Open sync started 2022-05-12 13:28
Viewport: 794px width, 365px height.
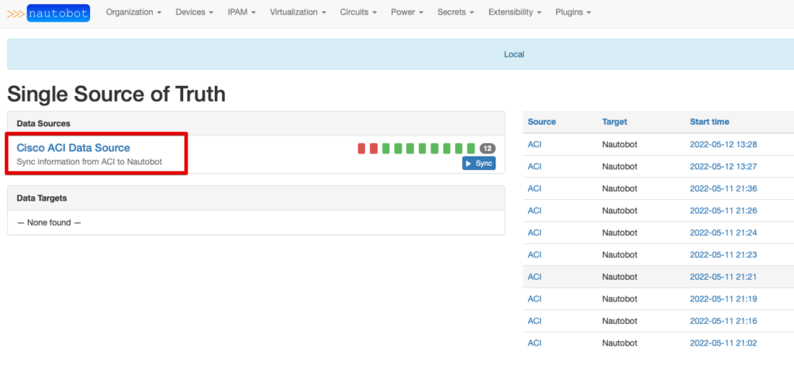723,144
